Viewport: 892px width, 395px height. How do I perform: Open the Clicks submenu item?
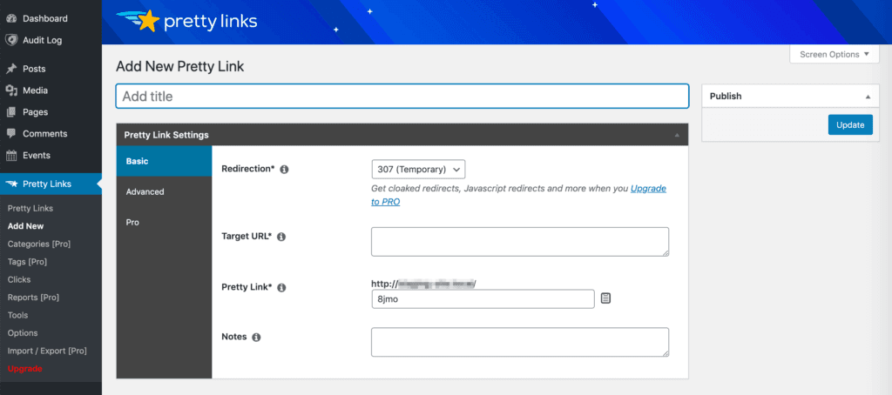(19, 279)
